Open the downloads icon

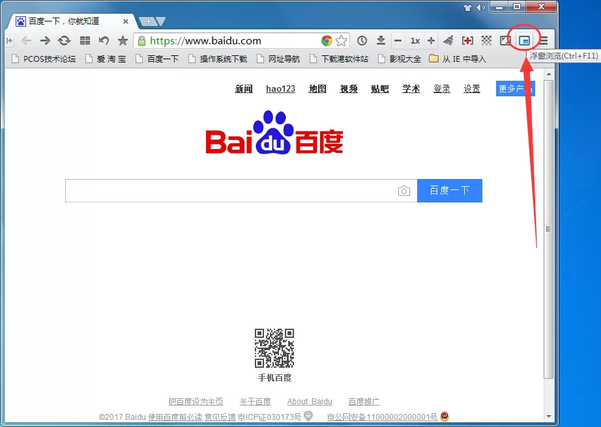(x=381, y=40)
